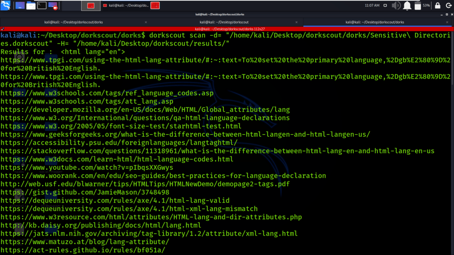This screenshot has height=255, width=454.
Task: Switch to first terminal tab dorkscout/dorks
Action: (x=74, y=22)
